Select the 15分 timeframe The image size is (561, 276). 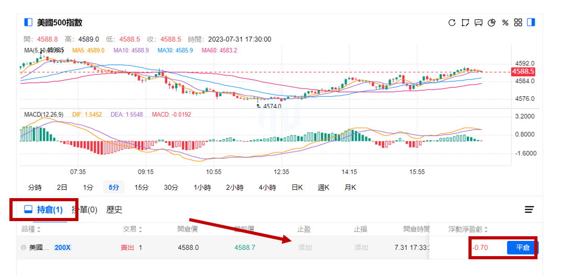pos(141,187)
